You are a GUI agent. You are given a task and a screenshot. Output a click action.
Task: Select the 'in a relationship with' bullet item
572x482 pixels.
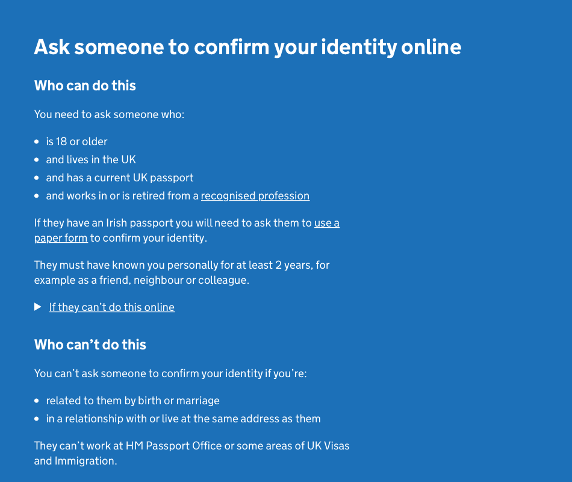click(x=183, y=419)
